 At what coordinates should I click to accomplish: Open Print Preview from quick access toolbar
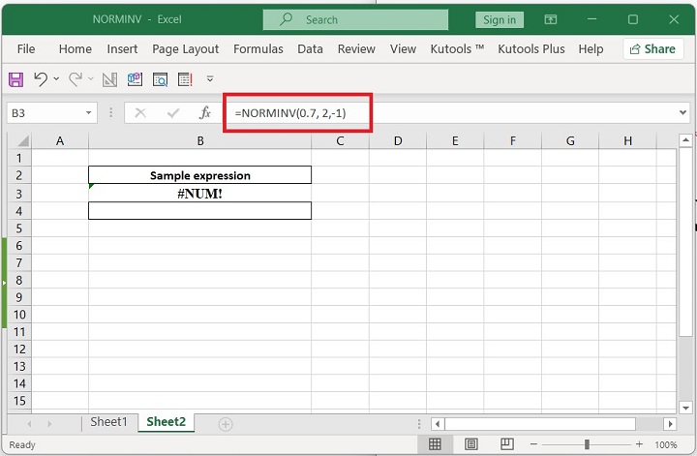point(160,79)
